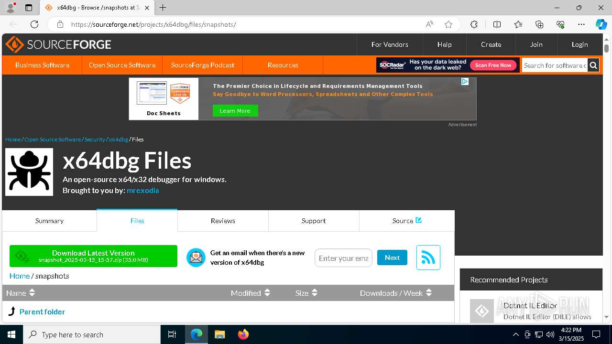Click the For Vendors link
This screenshot has height=344, width=612.
tap(390, 44)
